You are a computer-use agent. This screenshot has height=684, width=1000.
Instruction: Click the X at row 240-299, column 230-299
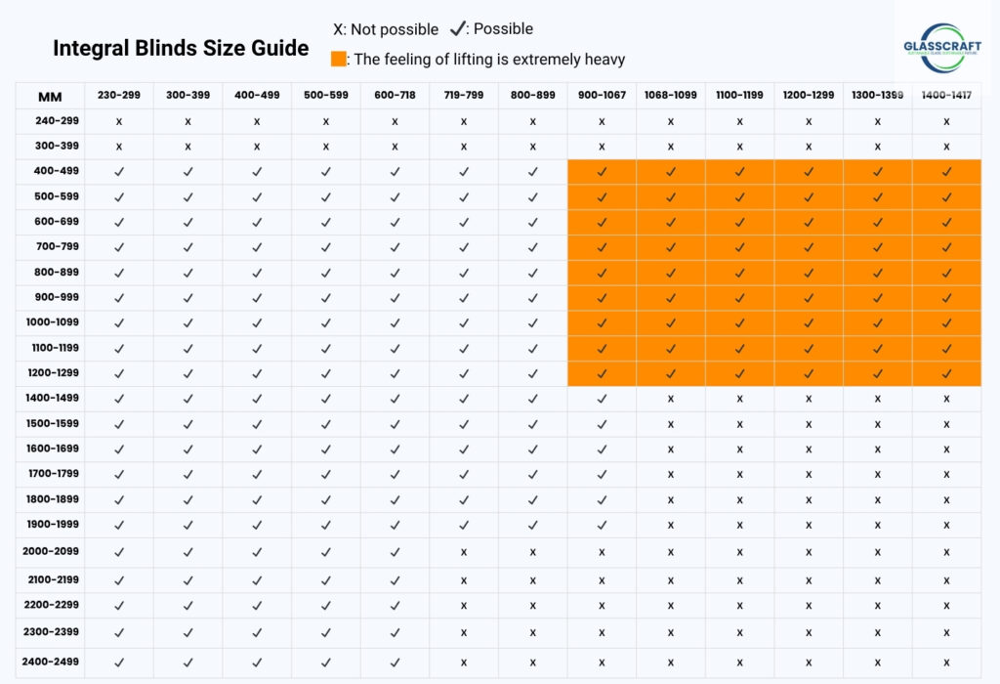click(118, 121)
